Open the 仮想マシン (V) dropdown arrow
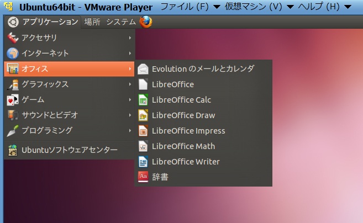The height and width of the screenshot is (223, 363). (290, 7)
